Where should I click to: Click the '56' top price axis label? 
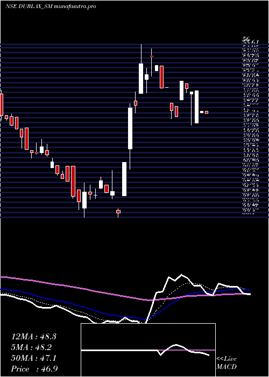click(246, 39)
